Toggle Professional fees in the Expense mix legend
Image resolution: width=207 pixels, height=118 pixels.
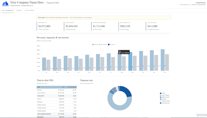coord(165,103)
